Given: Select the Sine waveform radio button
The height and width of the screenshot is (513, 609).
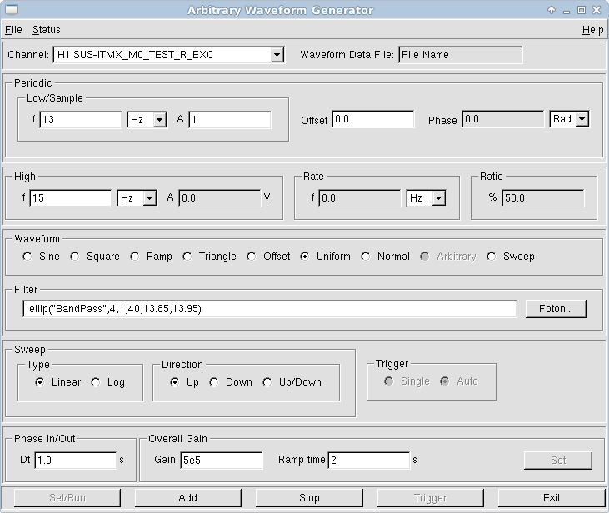Looking at the screenshot, I should coord(27,256).
